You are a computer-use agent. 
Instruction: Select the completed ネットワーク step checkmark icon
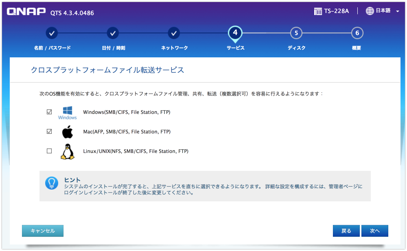(x=174, y=33)
